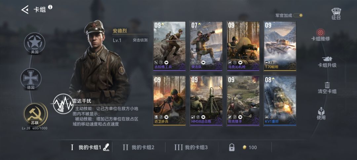Clear the deck with 清空卡组 trash icon

point(327,85)
